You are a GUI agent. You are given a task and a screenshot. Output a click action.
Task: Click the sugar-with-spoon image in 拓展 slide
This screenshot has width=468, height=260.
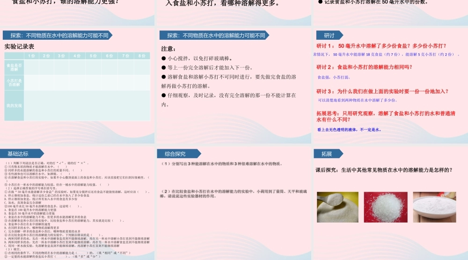tap(337, 207)
